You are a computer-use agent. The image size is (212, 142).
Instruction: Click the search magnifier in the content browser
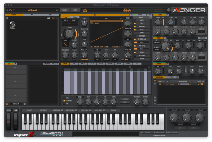point(57,18)
